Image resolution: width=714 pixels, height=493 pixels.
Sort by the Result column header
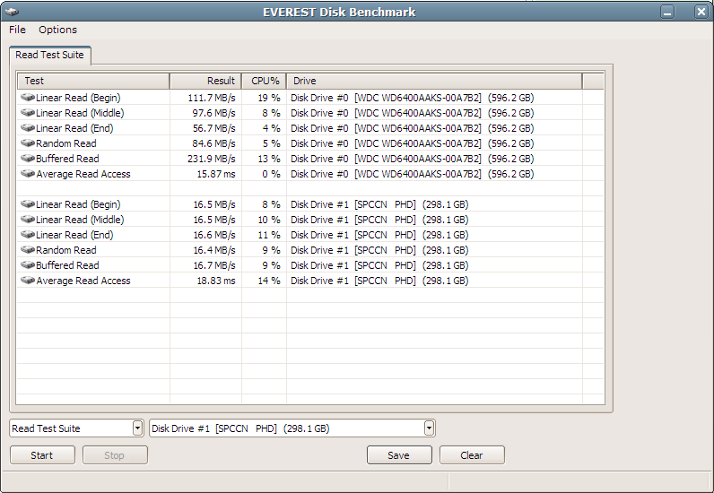[205, 81]
